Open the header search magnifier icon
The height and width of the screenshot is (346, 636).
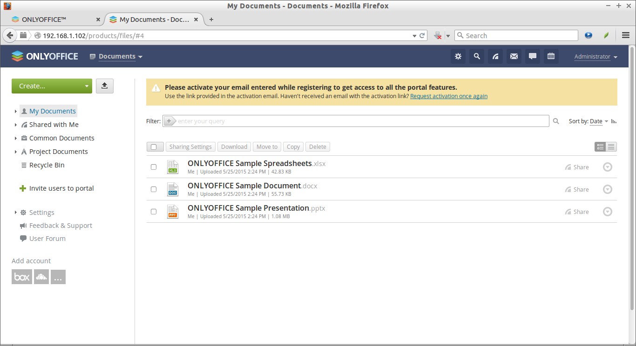[477, 56]
